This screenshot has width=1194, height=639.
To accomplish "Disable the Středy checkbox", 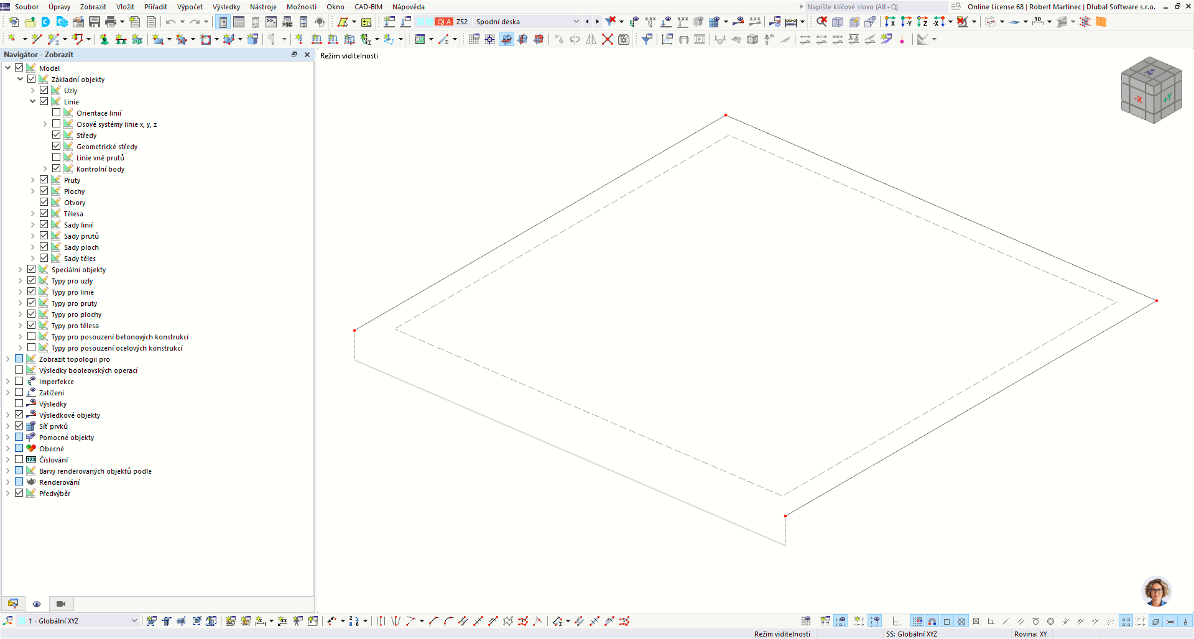I will pos(57,135).
